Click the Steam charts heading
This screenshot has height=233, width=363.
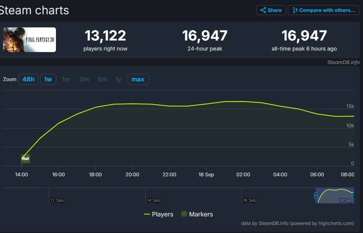[34, 10]
